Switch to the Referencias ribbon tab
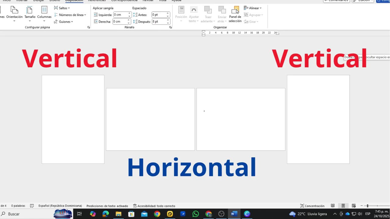This screenshot has width=390, height=219. coord(97,1)
